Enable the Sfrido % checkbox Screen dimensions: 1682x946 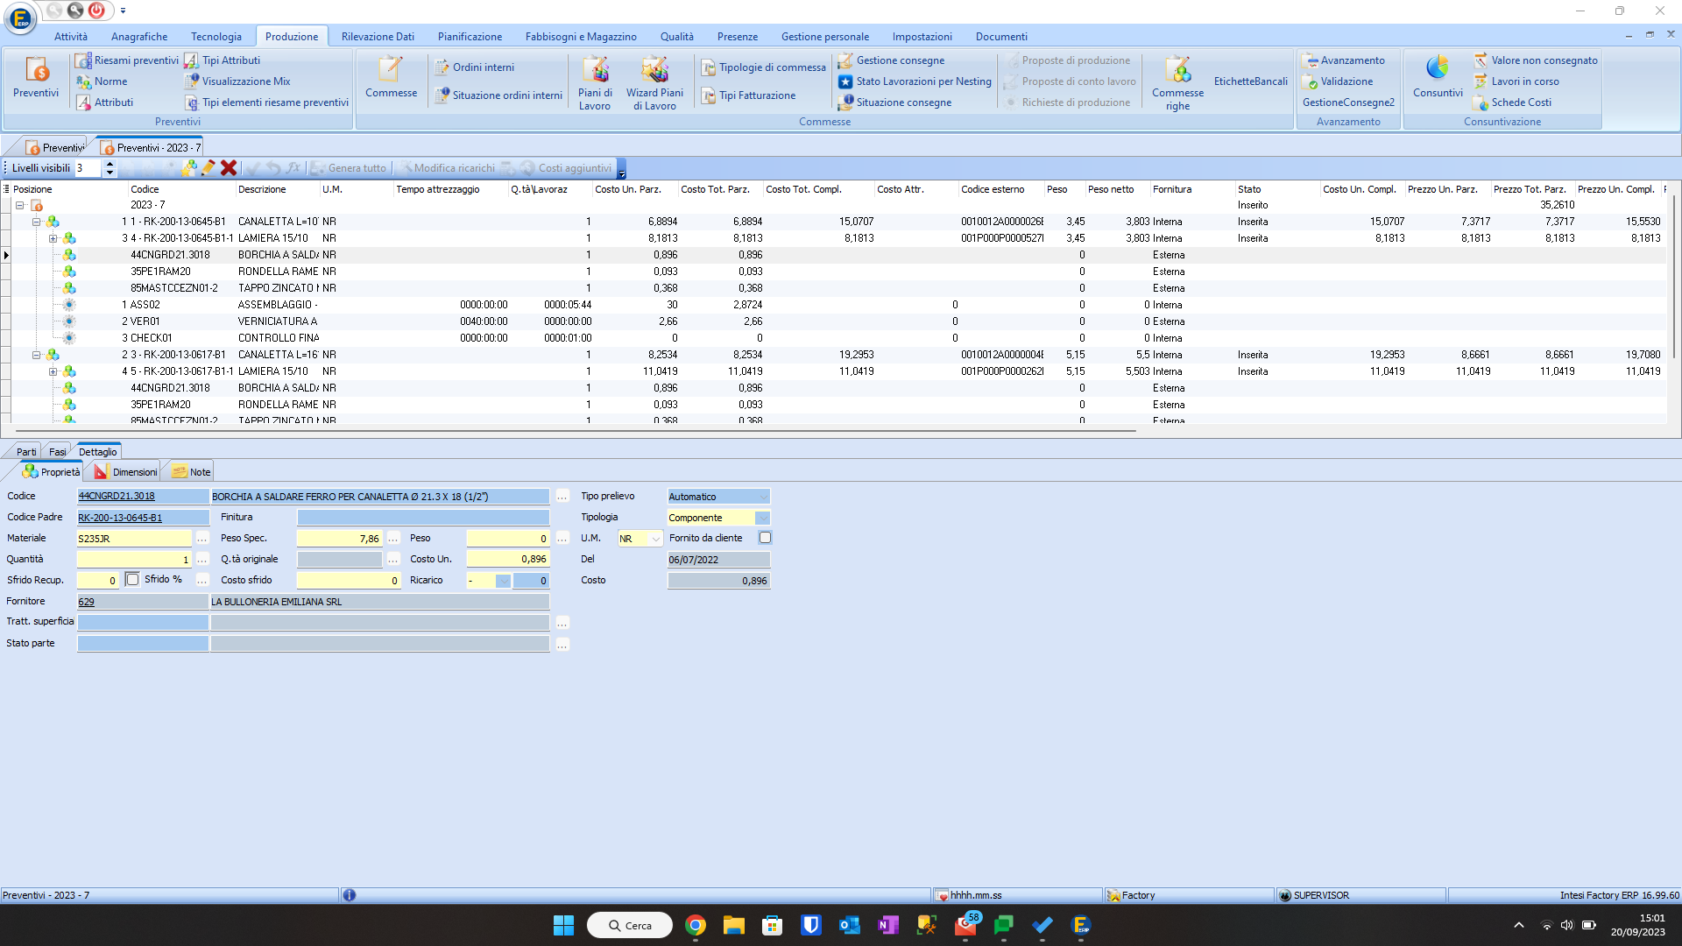pyautogui.click(x=132, y=579)
